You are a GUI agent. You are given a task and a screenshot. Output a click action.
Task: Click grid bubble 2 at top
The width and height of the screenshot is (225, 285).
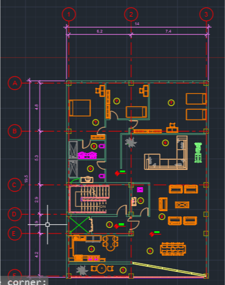pos(131,14)
